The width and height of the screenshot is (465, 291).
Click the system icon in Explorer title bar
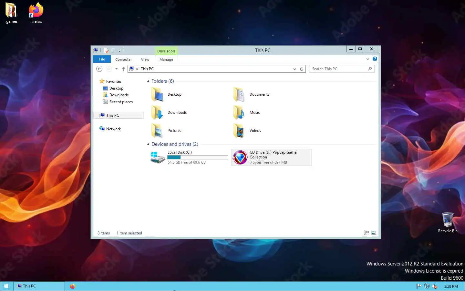coord(96,50)
